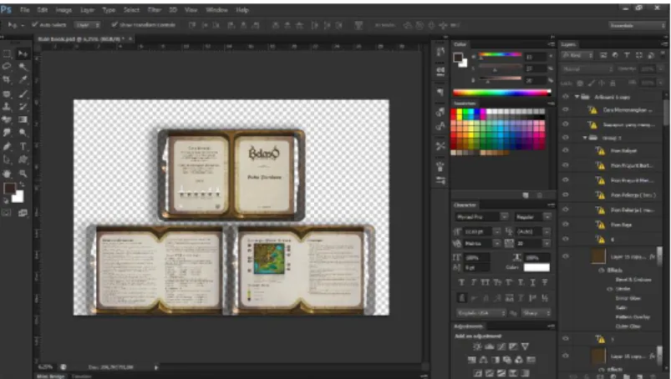Toggle the Auto-Select checkbox

[34, 25]
